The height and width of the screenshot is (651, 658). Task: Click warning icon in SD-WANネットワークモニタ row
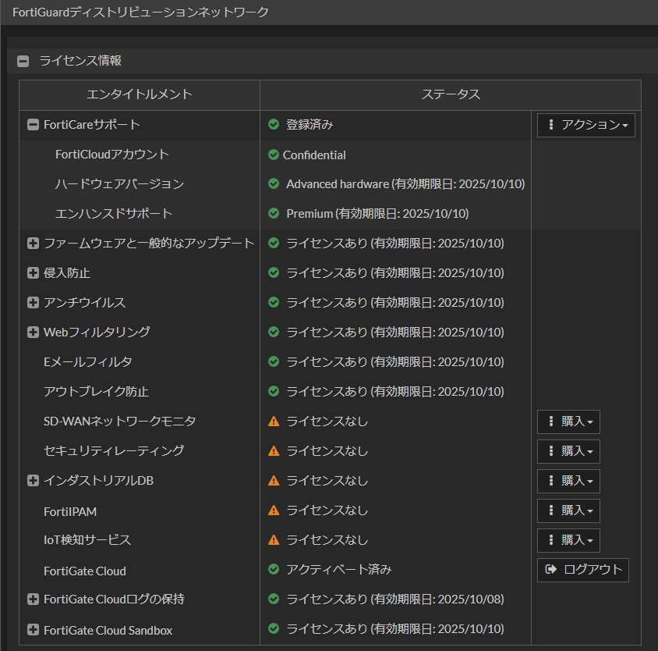(x=274, y=421)
